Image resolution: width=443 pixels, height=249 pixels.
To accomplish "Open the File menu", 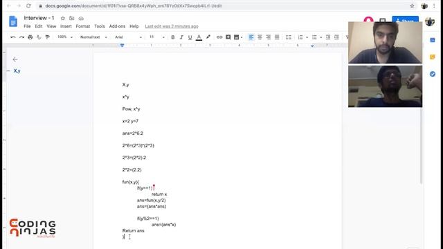I will click(x=27, y=26).
